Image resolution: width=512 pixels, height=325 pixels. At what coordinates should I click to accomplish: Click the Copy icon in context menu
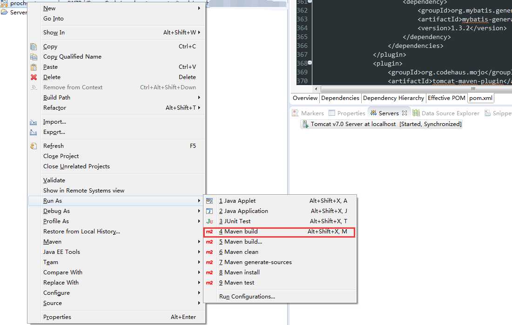pos(34,46)
